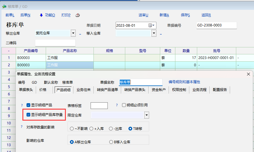Open the 限定仓库 dropdown list

[147, 115]
